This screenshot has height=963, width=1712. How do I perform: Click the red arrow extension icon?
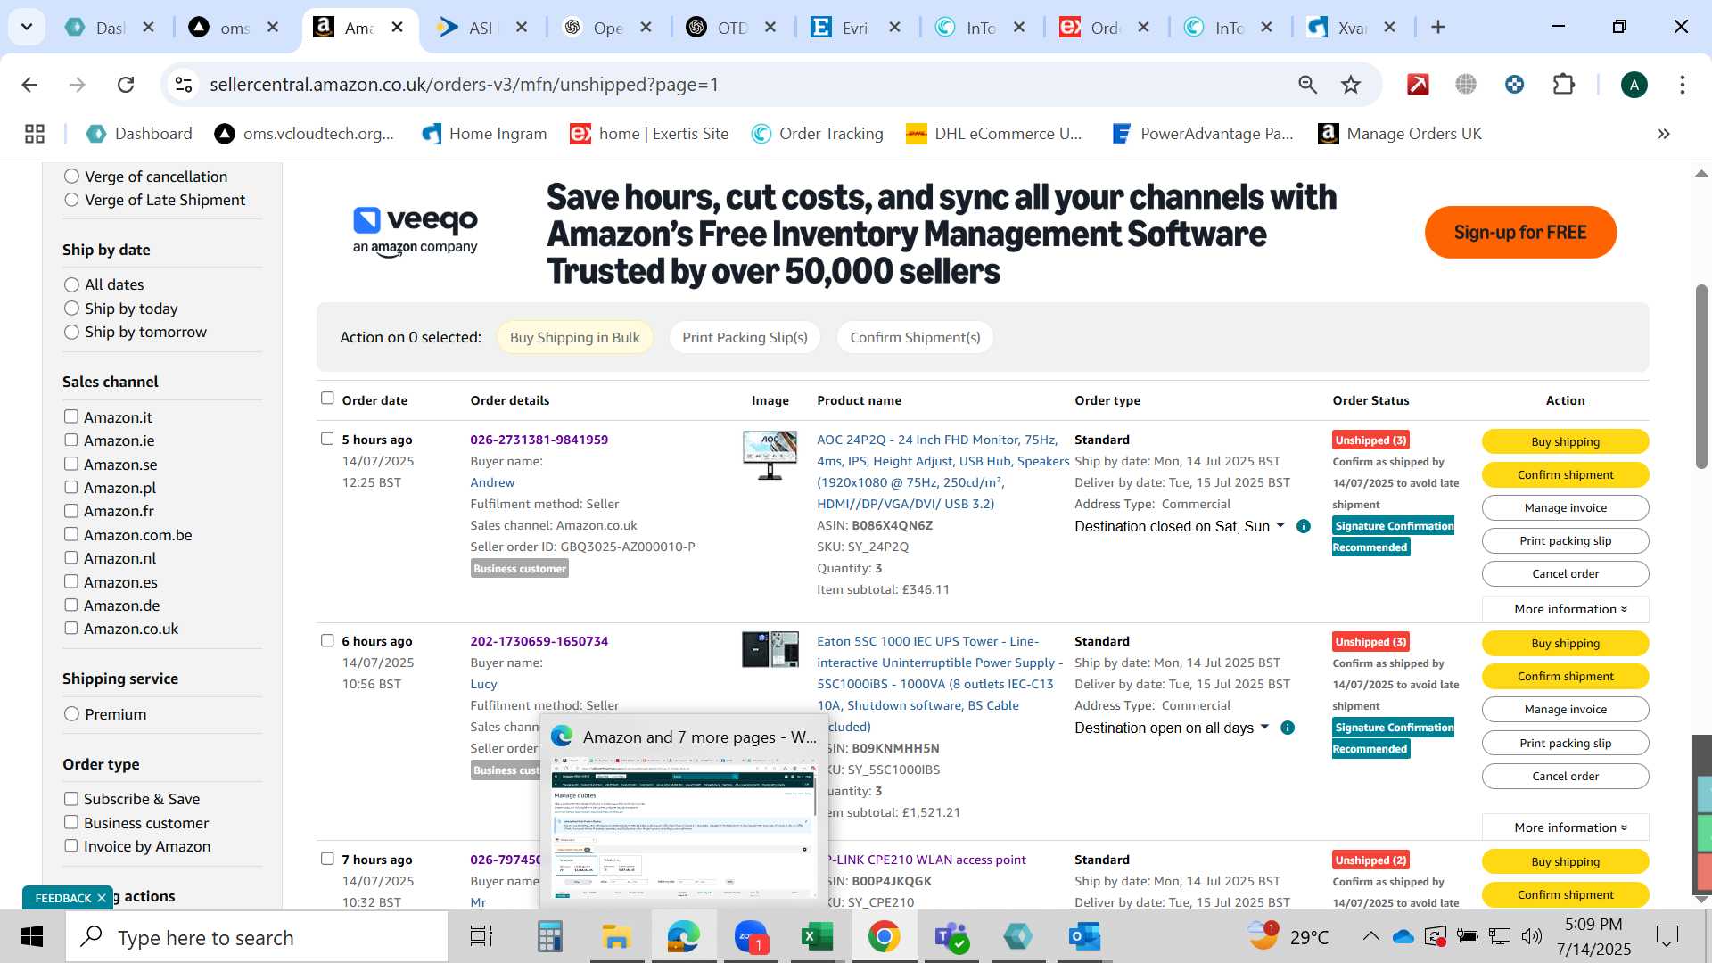point(1418,85)
